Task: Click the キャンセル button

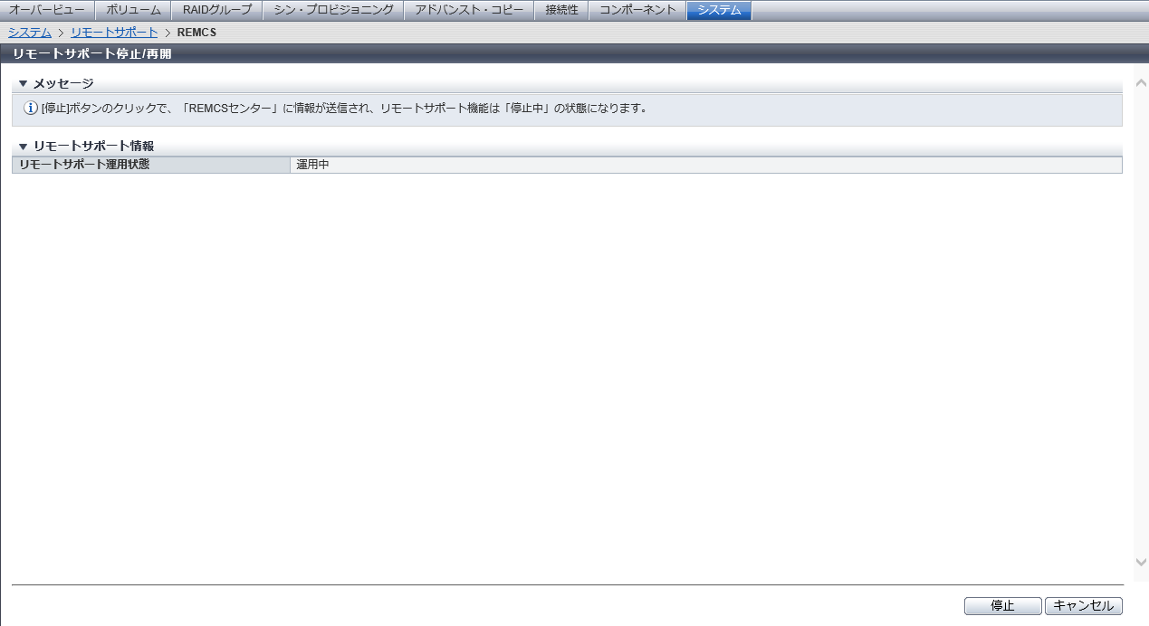Action: (1083, 606)
